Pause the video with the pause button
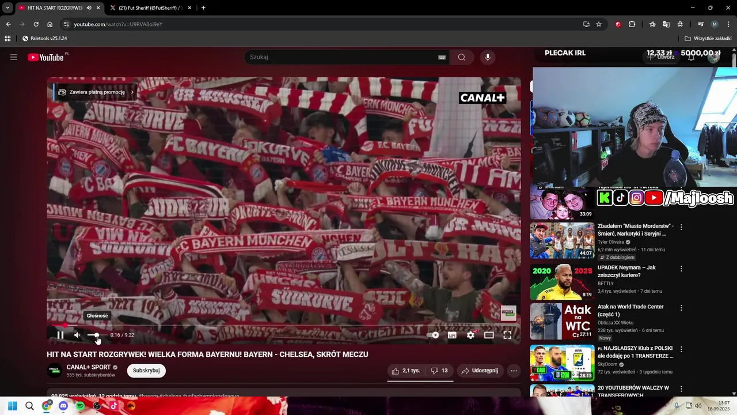Screen dimensions: 737x415 tap(60, 335)
